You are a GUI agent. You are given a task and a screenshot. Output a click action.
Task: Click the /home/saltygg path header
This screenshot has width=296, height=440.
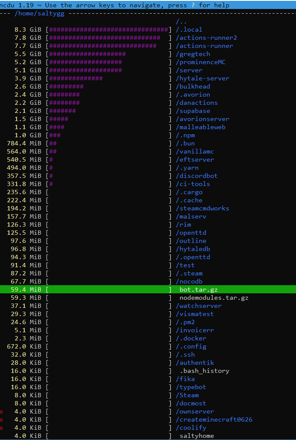point(39,14)
